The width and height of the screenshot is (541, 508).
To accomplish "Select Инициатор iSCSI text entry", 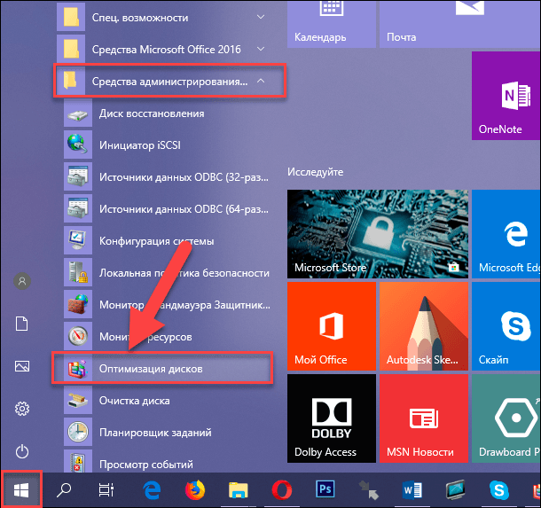I will (x=140, y=145).
